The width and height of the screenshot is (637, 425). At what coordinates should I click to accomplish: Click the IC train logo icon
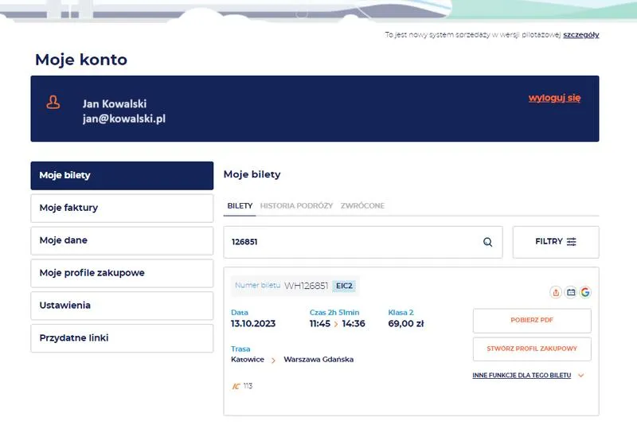click(x=236, y=386)
